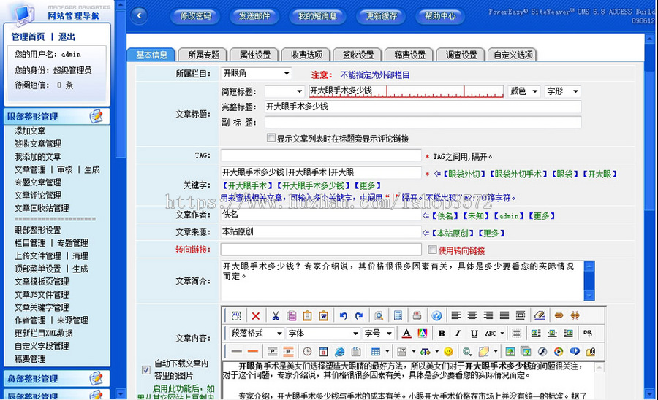This screenshot has width=658, height=400.
Task: Open the 段落格式 paragraph format dropdown
Action: 257,334
